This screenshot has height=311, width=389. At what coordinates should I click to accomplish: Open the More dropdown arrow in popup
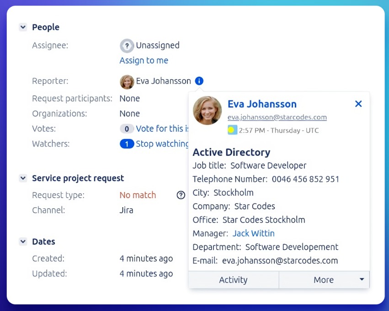coord(362,279)
